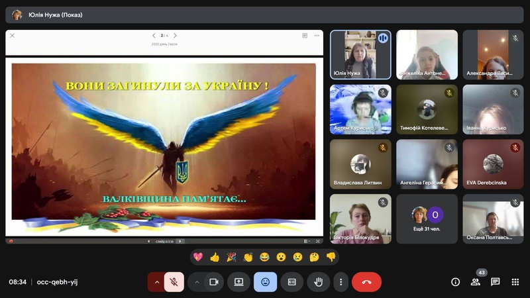The image size is (530, 298).
Task: Click the СЛАЙД counter in slideshow bar
Action: (164, 241)
